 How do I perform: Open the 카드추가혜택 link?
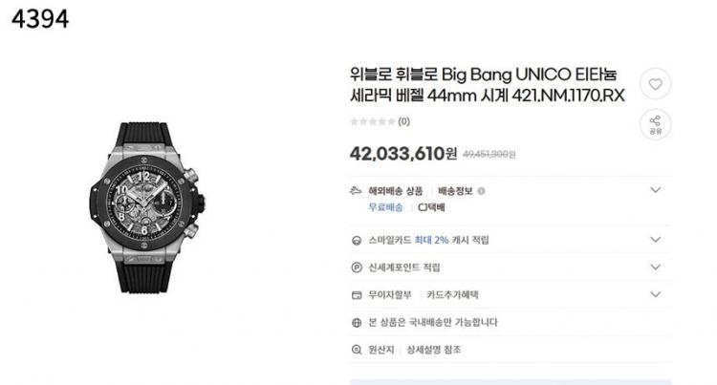[x=452, y=295]
